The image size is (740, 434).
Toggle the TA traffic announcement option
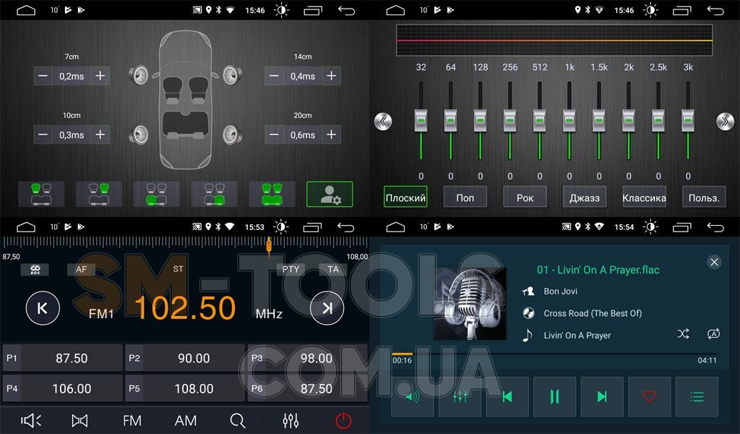333,270
